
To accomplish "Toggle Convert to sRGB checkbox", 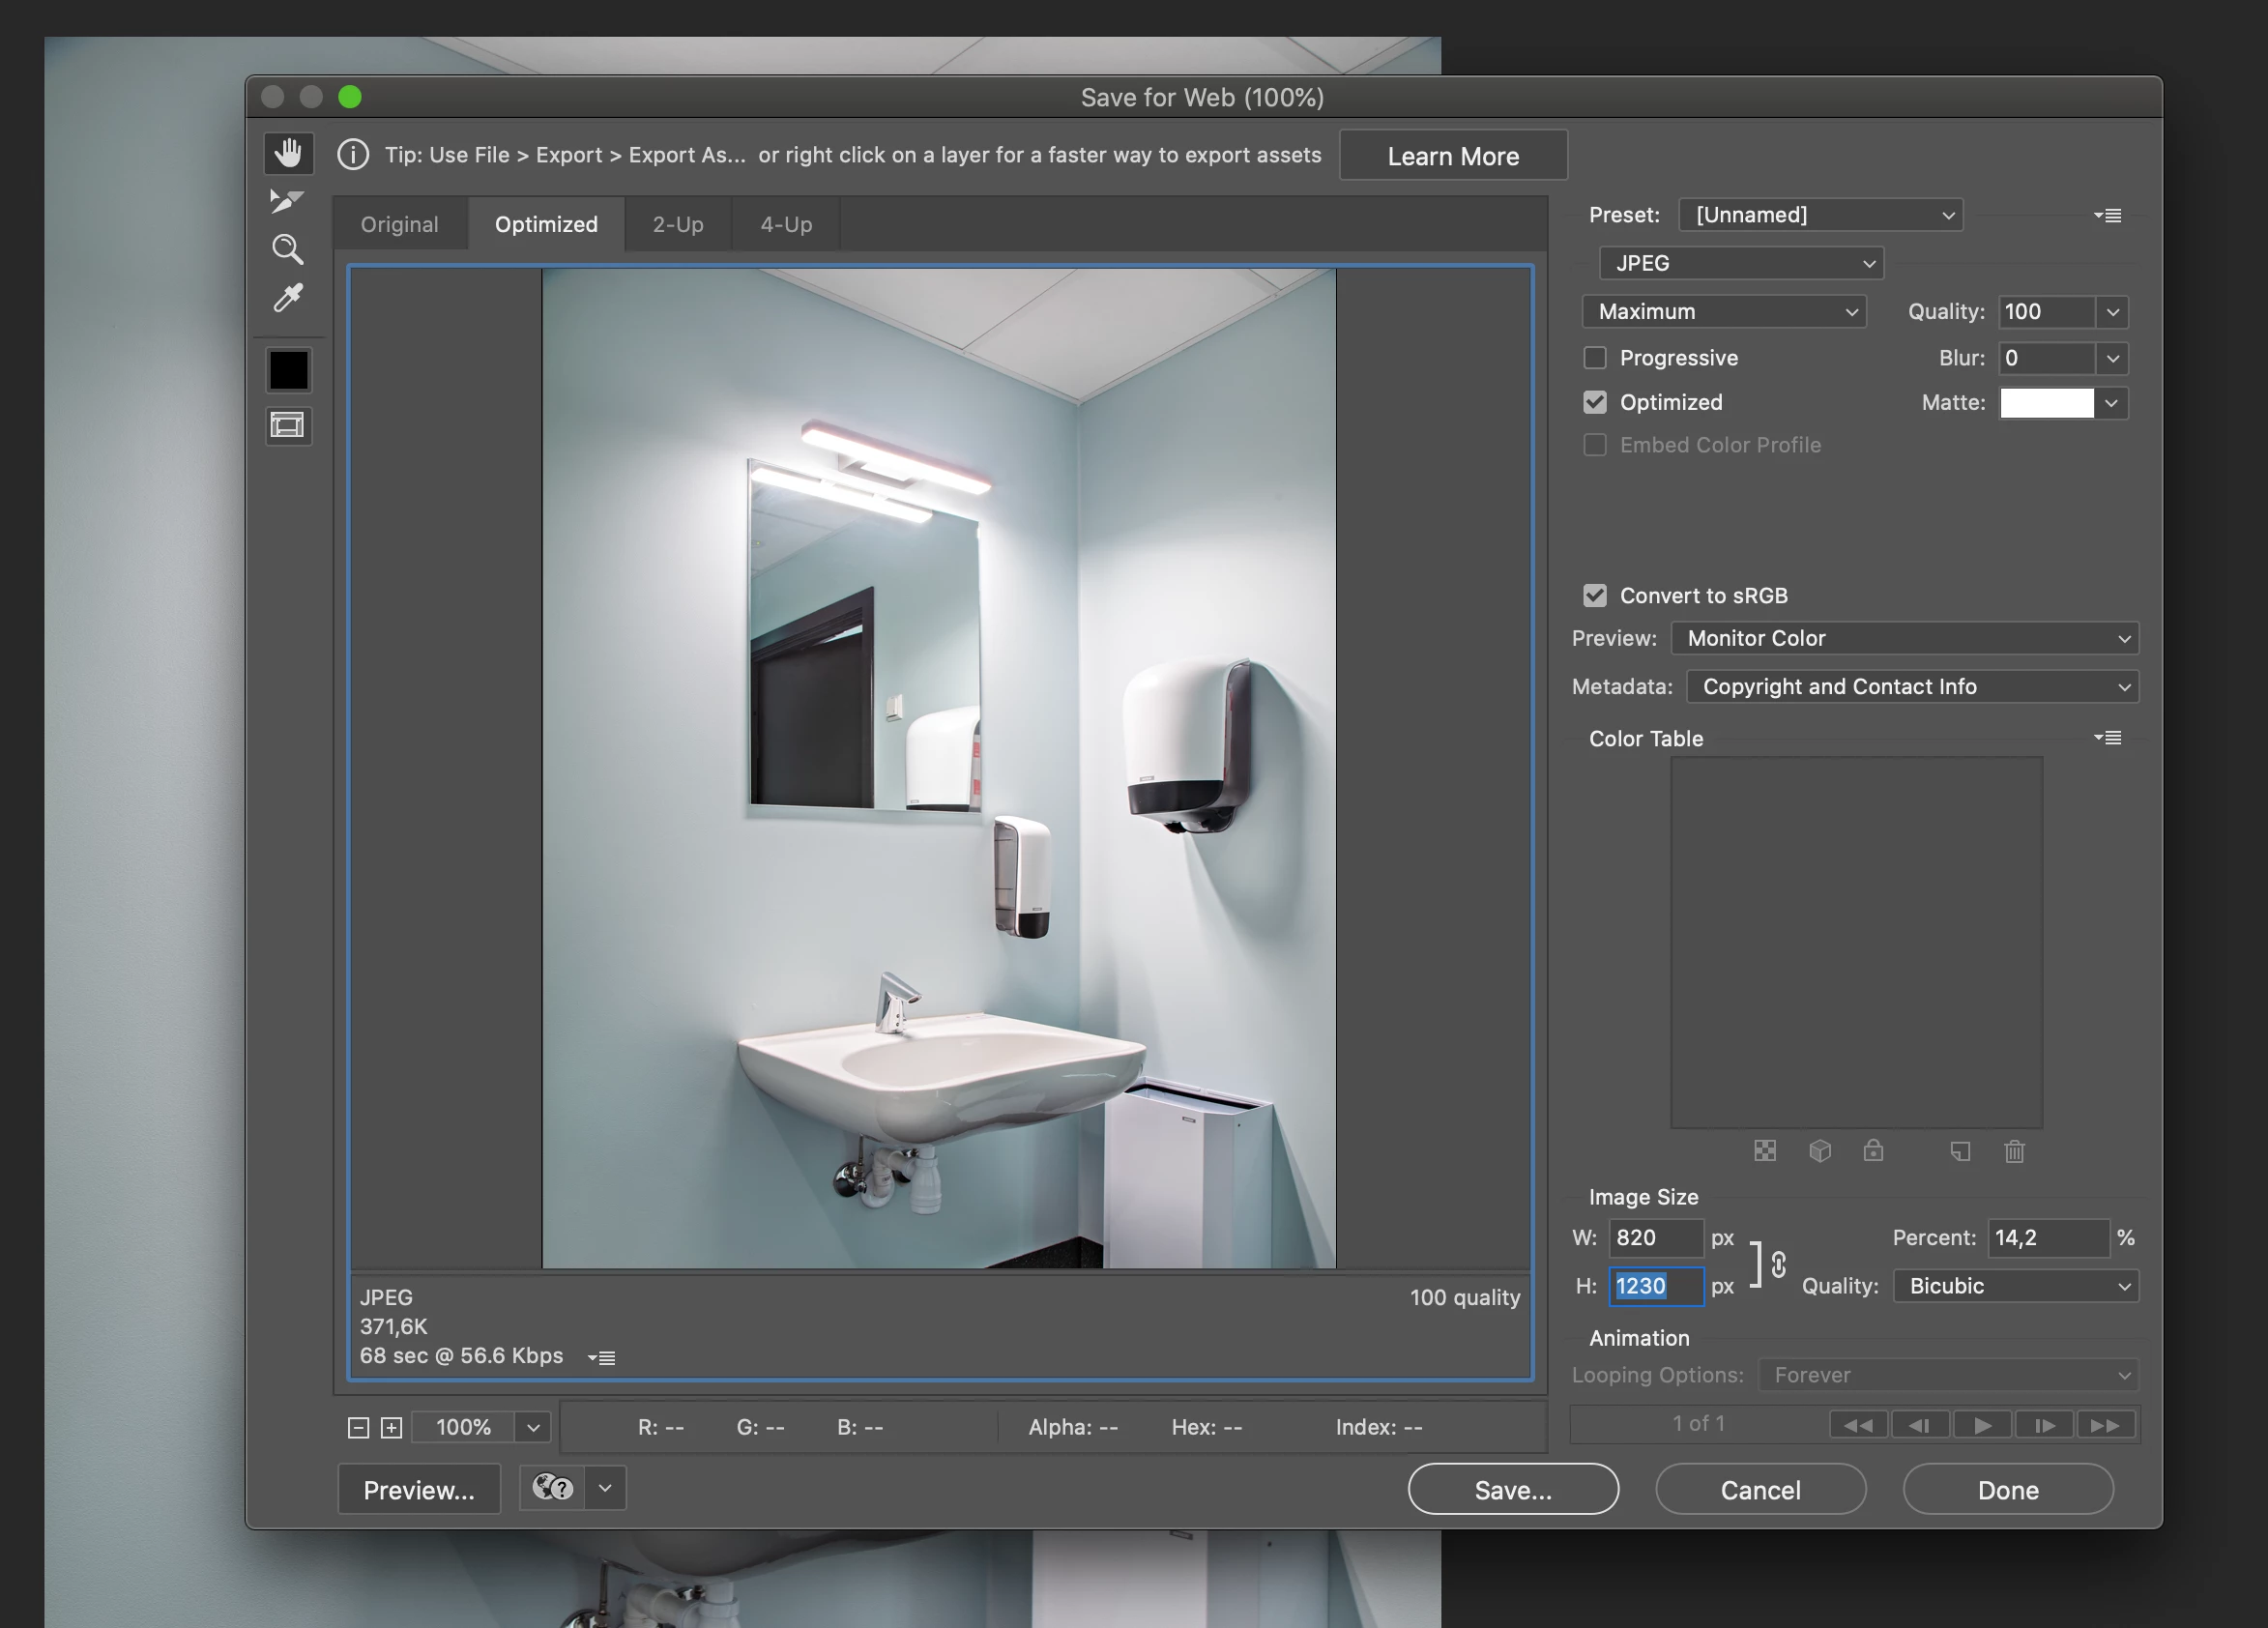I will (x=1595, y=595).
